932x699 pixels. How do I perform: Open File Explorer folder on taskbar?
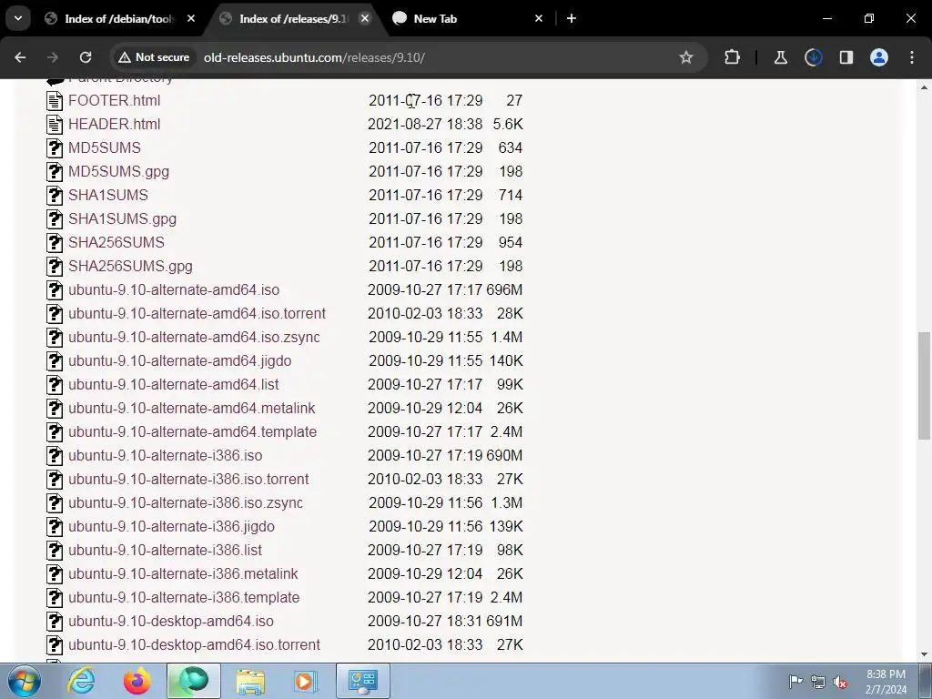tap(250, 681)
